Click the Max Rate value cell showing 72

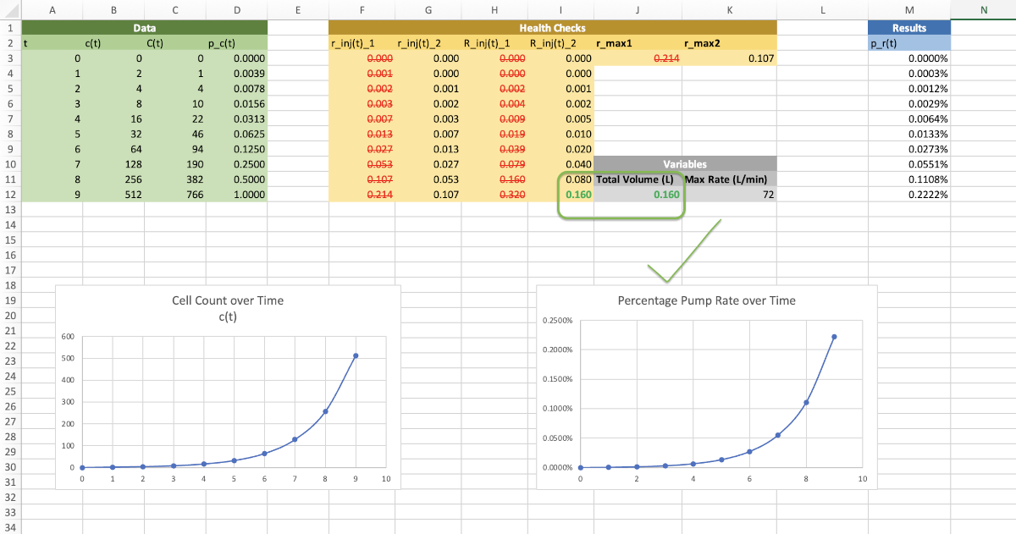729,195
